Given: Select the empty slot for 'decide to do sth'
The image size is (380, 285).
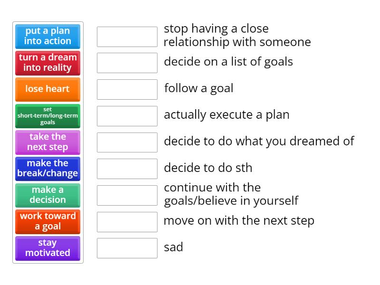Looking at the screenshot, I should tap(127, 169).
